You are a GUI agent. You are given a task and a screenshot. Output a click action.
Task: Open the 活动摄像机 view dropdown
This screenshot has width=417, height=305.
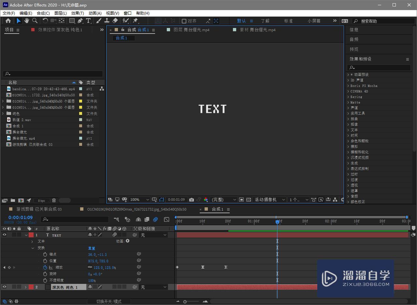(270, 200)
